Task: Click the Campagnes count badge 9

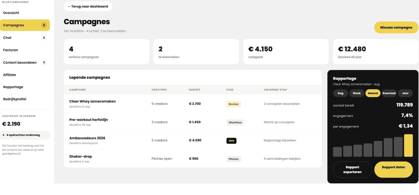Action: pos(44,25)
